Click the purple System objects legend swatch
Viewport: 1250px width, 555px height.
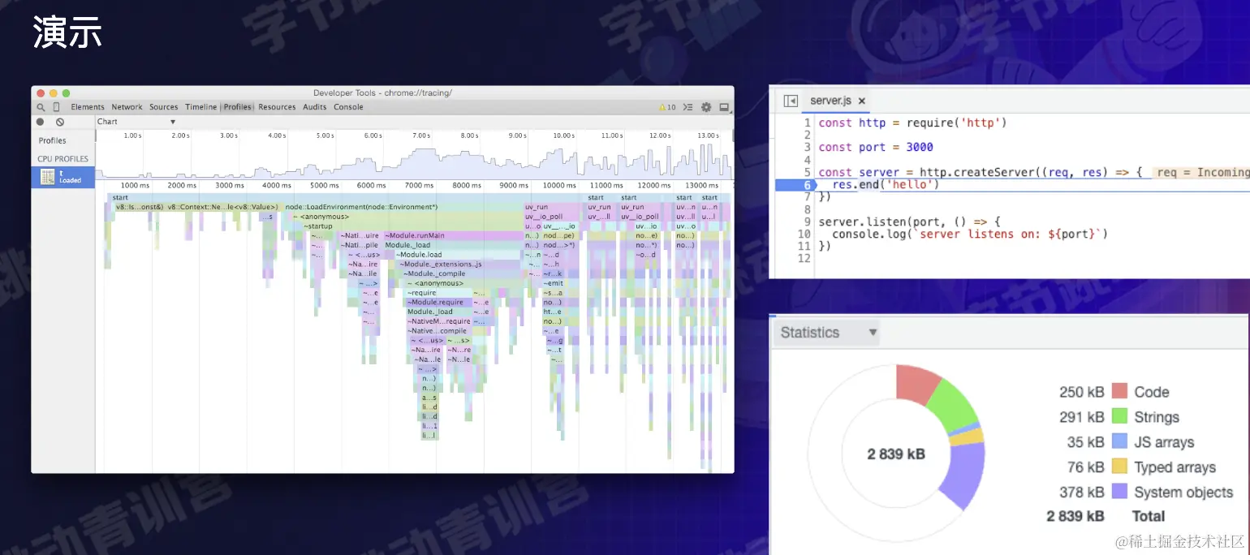click(1119, 492)
